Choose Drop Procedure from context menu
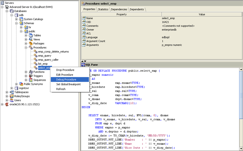Image resolution: width=243 pixels, height=151 pixels. click(65, 70)
